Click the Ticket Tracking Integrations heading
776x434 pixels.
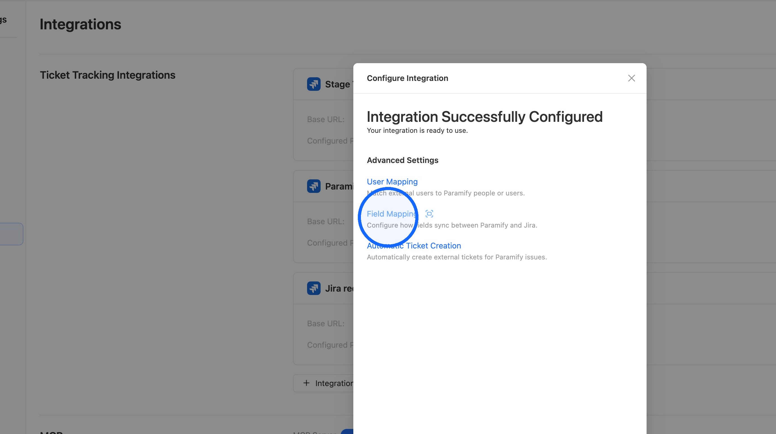point(107,75)
